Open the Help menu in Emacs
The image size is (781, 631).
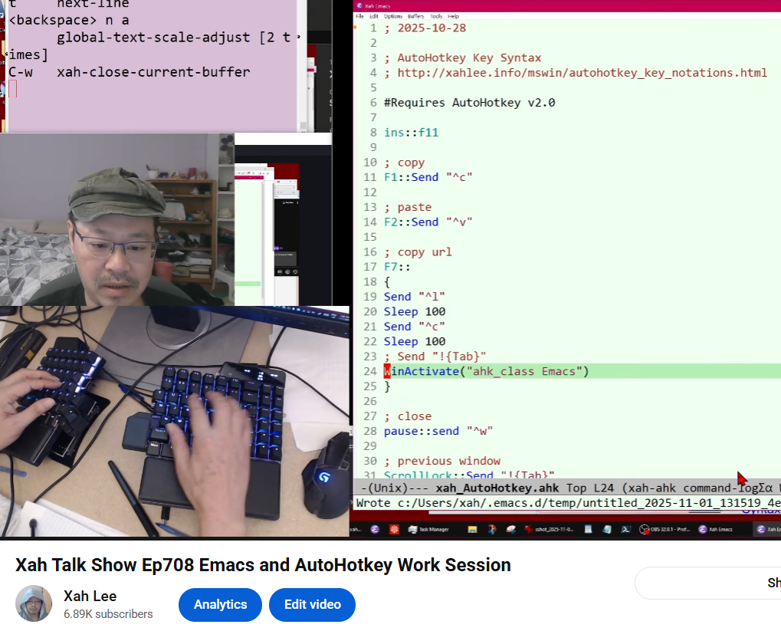coord(453,16)
